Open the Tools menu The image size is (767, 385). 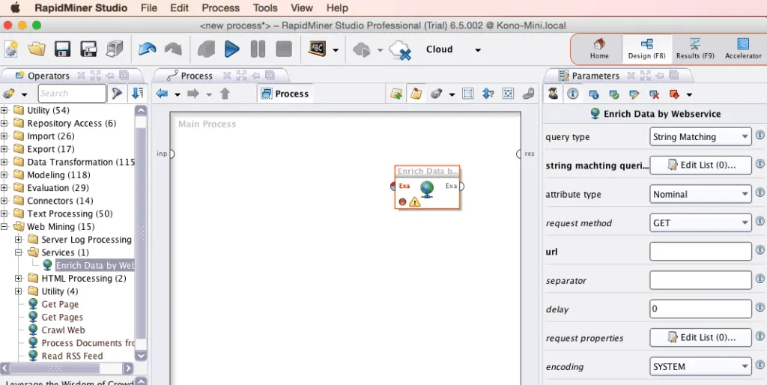265,7
